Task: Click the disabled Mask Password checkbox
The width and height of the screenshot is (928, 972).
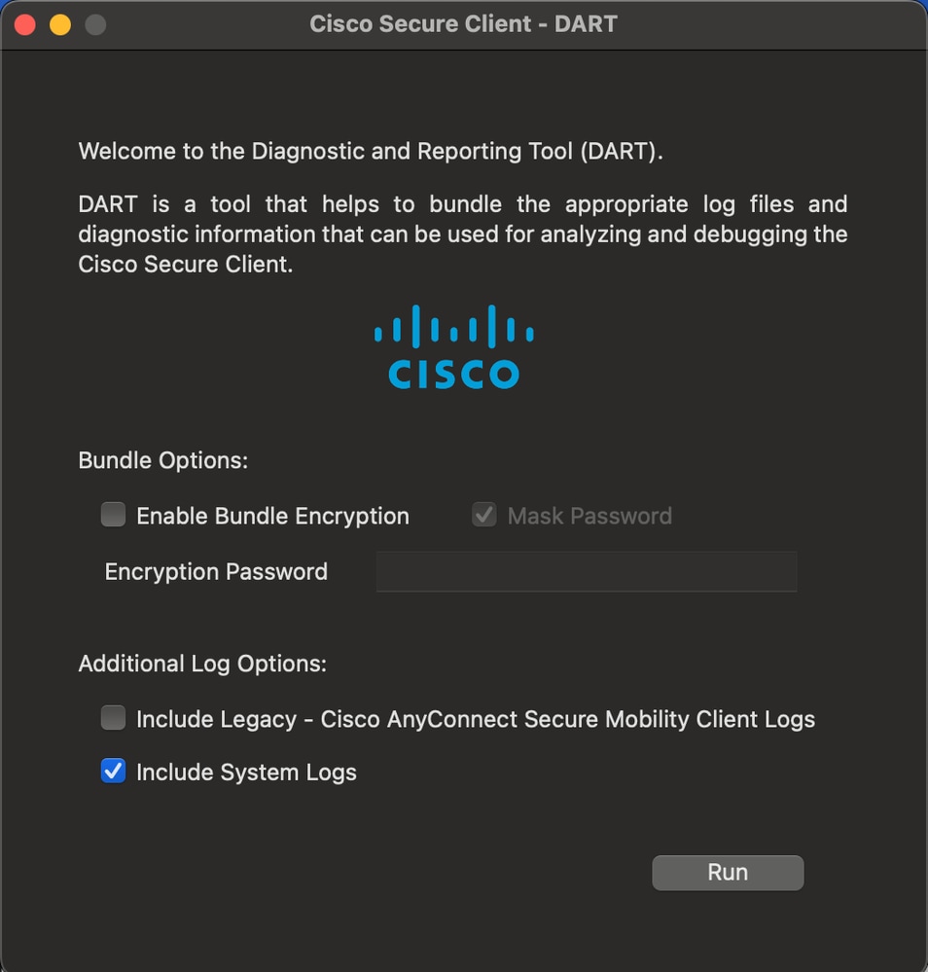Action: point(483,516)
